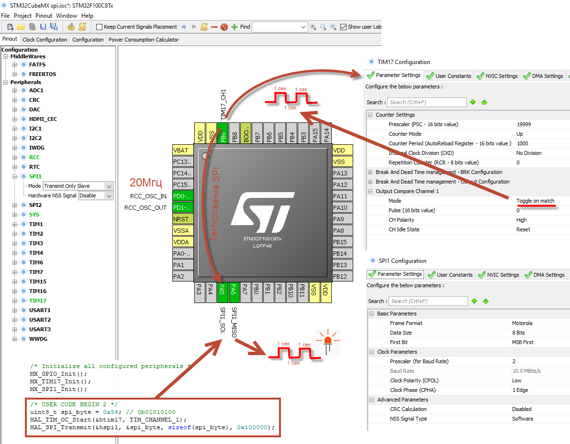Click the first magnifier icon after Find box
Image resolution: width=570 pixels, height=444 pixels.
pos(313,27)
